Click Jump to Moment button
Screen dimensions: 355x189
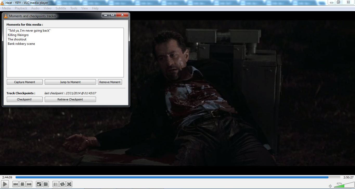click(x=70, y=82)
